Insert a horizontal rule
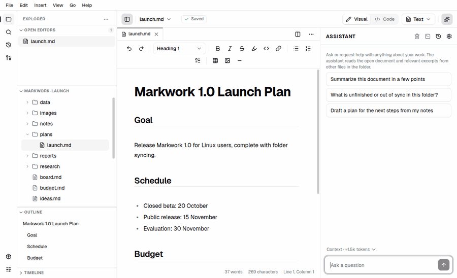The height and width of the screenshot is (278, 457). pyautogui.click(x=240, y=60)
